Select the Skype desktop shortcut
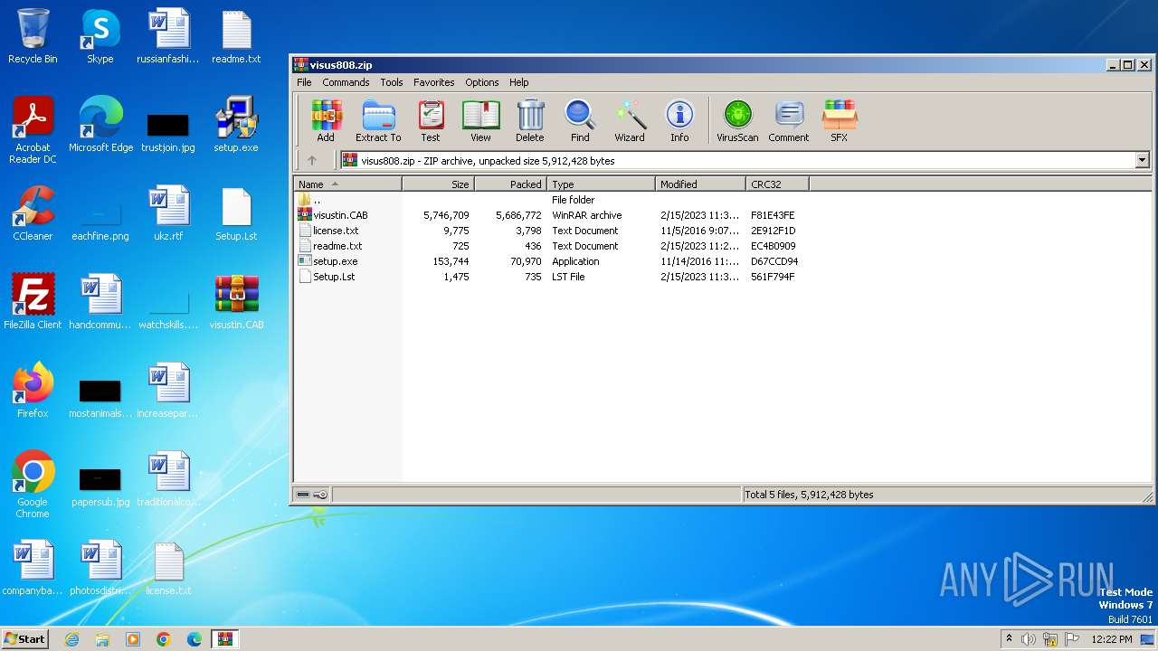This screenshot has width=1158, height=651. pyautogui.click(x=100, y=37)
